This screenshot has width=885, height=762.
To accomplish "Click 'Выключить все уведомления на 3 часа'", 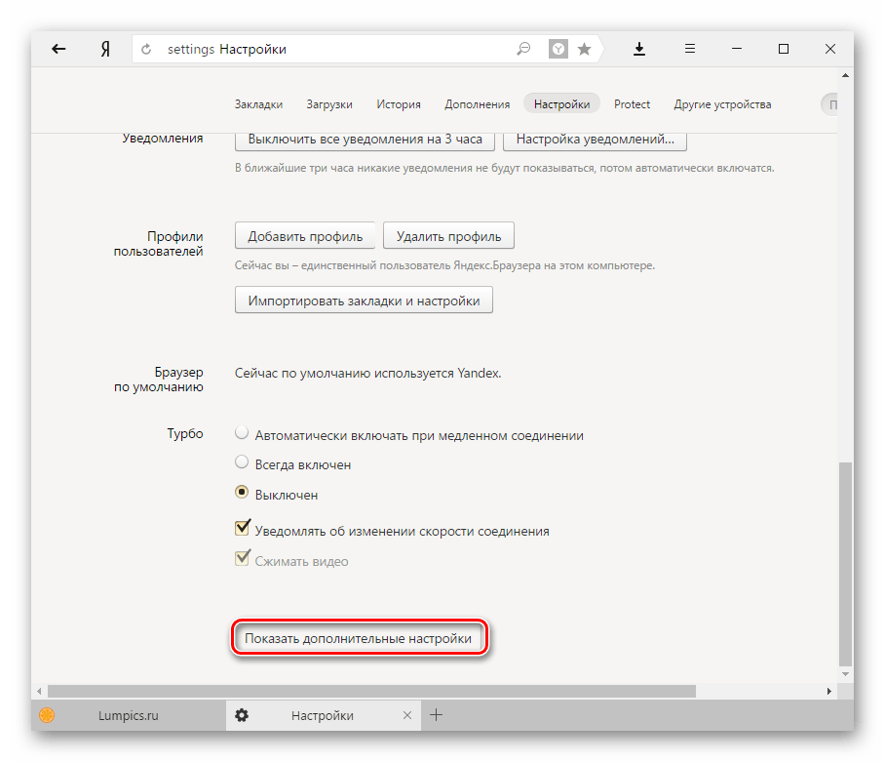I will pyautogui.click(x=365, y=139).
